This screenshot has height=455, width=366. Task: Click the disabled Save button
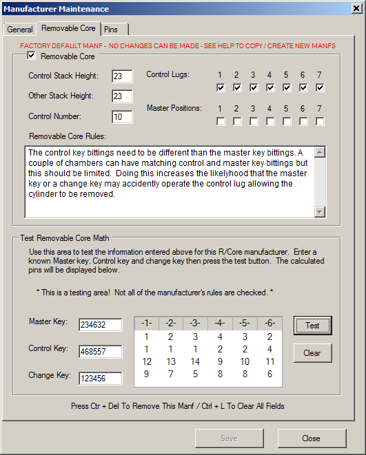click(230, 438)
